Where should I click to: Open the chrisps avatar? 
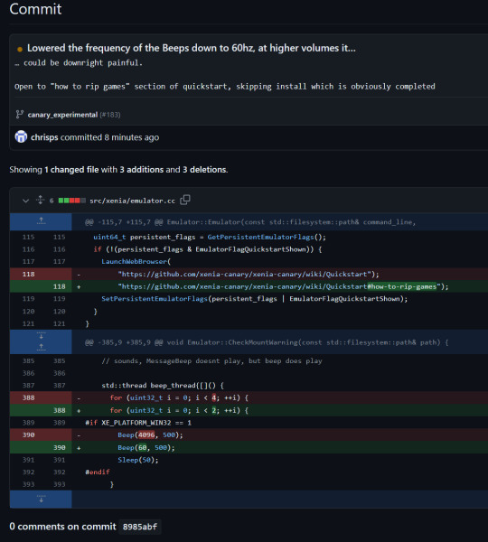coord(21,136)
